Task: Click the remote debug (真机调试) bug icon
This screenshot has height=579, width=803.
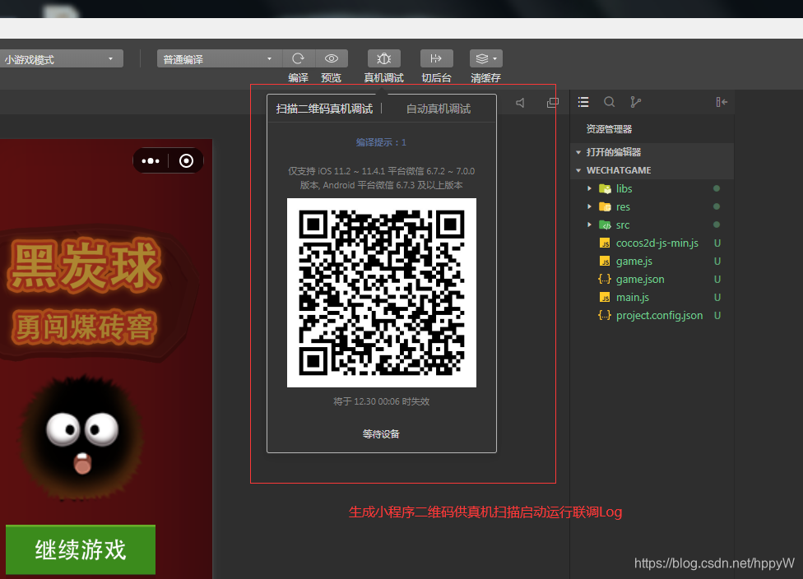Action: [384, 58]
